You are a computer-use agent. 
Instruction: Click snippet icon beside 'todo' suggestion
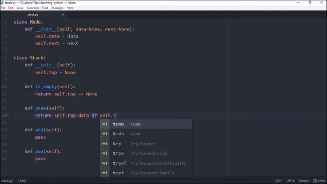tap(105, 134)
